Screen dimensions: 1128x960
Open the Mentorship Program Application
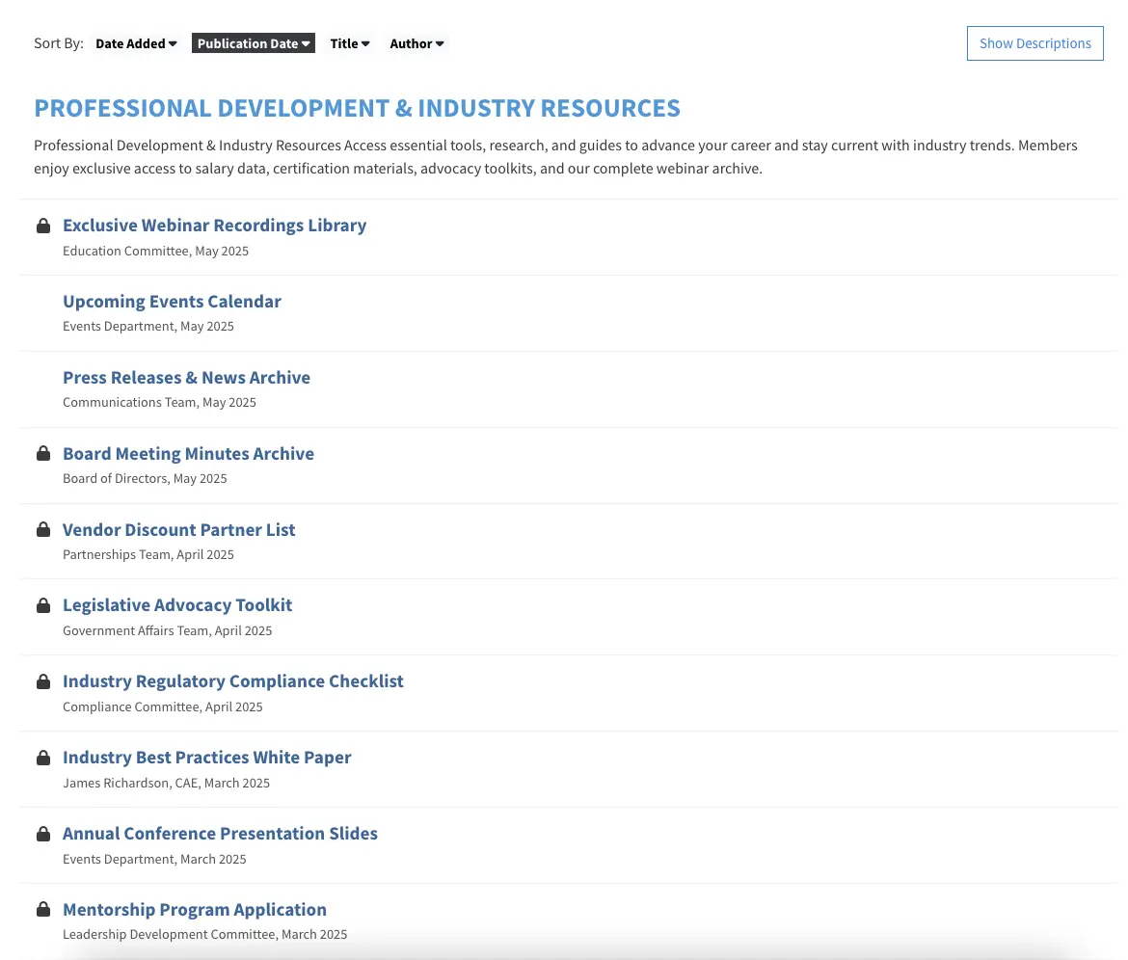(194, 909)
